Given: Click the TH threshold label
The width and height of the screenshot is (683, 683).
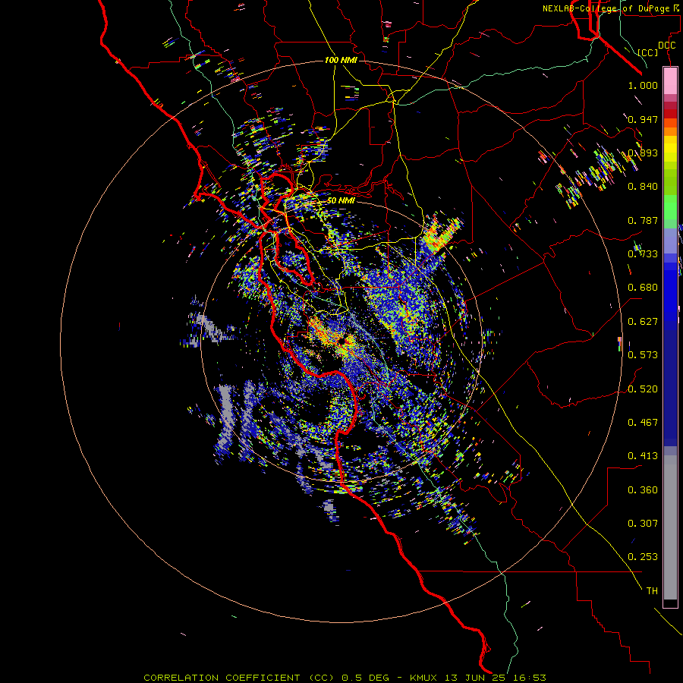Looking at the screenshot, I should (652, 591).
